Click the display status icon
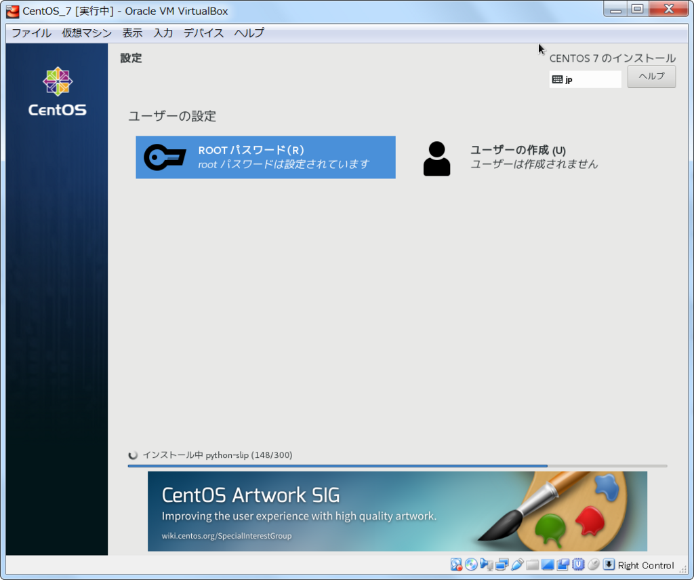Image resolution: width=694 pixels, height=580 pixels. pyautogui.click(x=548, y=565)
